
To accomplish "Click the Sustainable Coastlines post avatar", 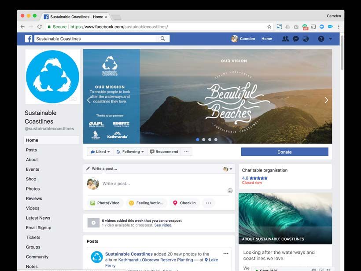I will [97, 257].
